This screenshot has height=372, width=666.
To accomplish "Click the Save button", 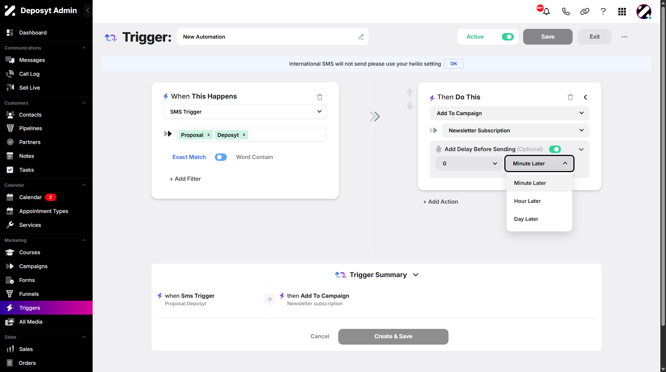I will point(547,37).
